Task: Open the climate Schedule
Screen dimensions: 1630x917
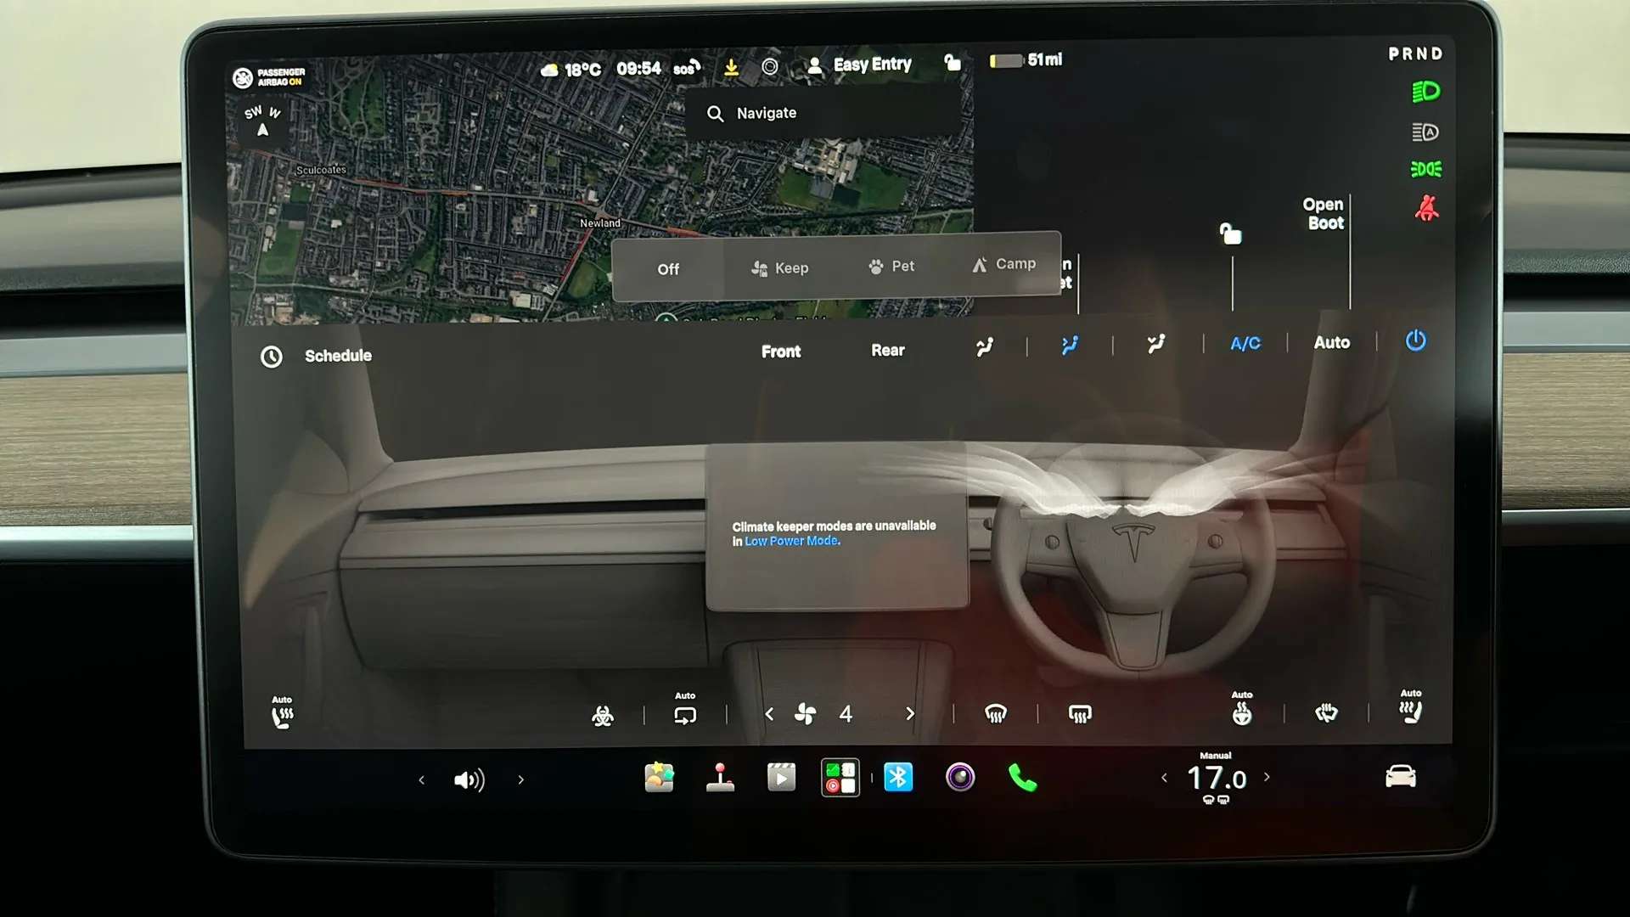Action: 316,356
